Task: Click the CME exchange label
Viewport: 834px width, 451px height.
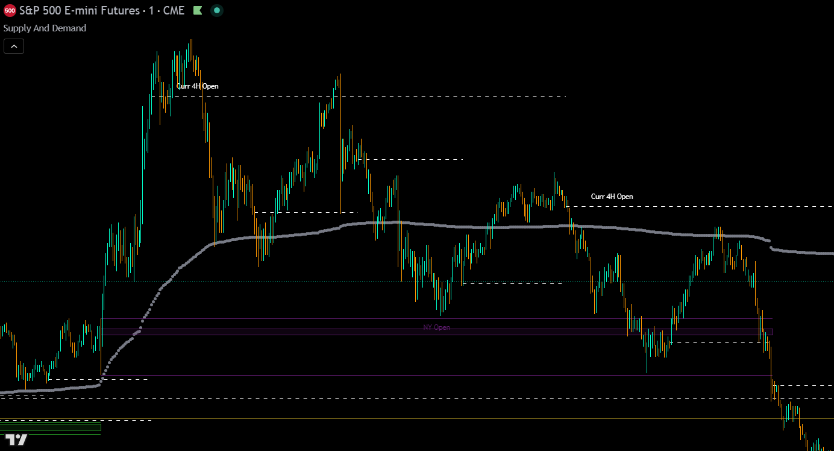Action: (x=173, y=11)
